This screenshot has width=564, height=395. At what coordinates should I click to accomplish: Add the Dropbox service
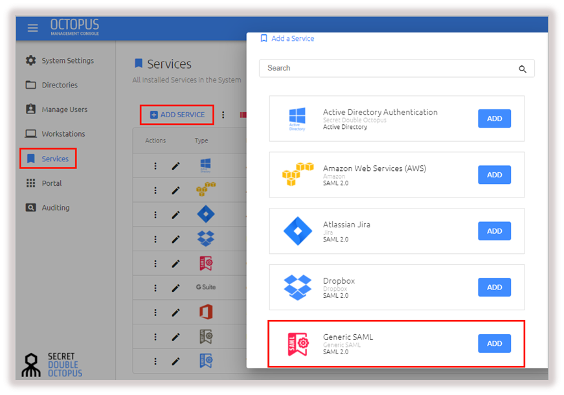pos(494,287)
